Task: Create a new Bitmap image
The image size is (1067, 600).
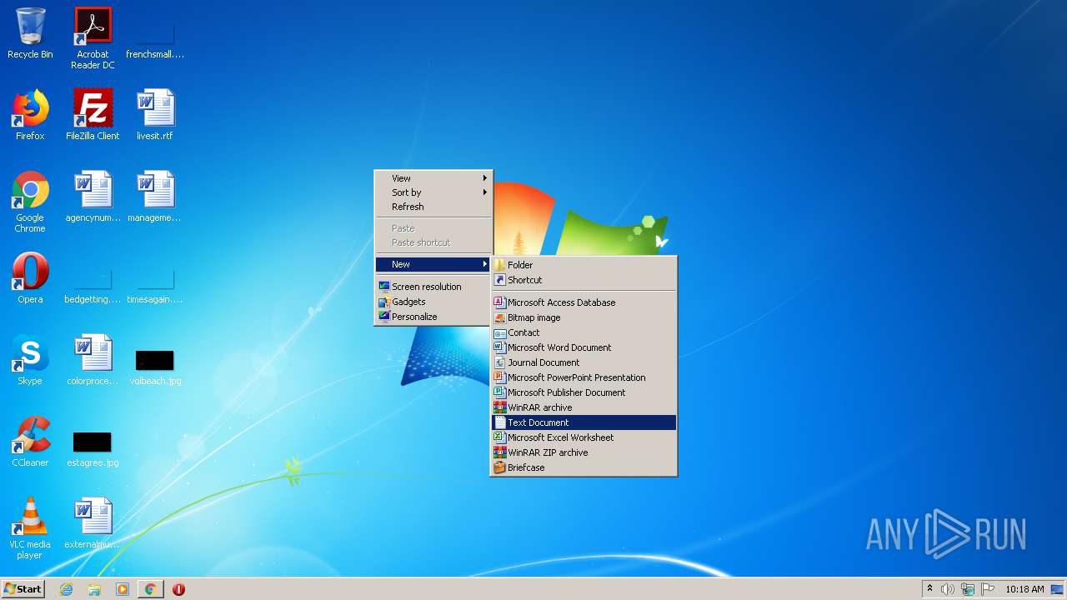Action: [584, 317]
